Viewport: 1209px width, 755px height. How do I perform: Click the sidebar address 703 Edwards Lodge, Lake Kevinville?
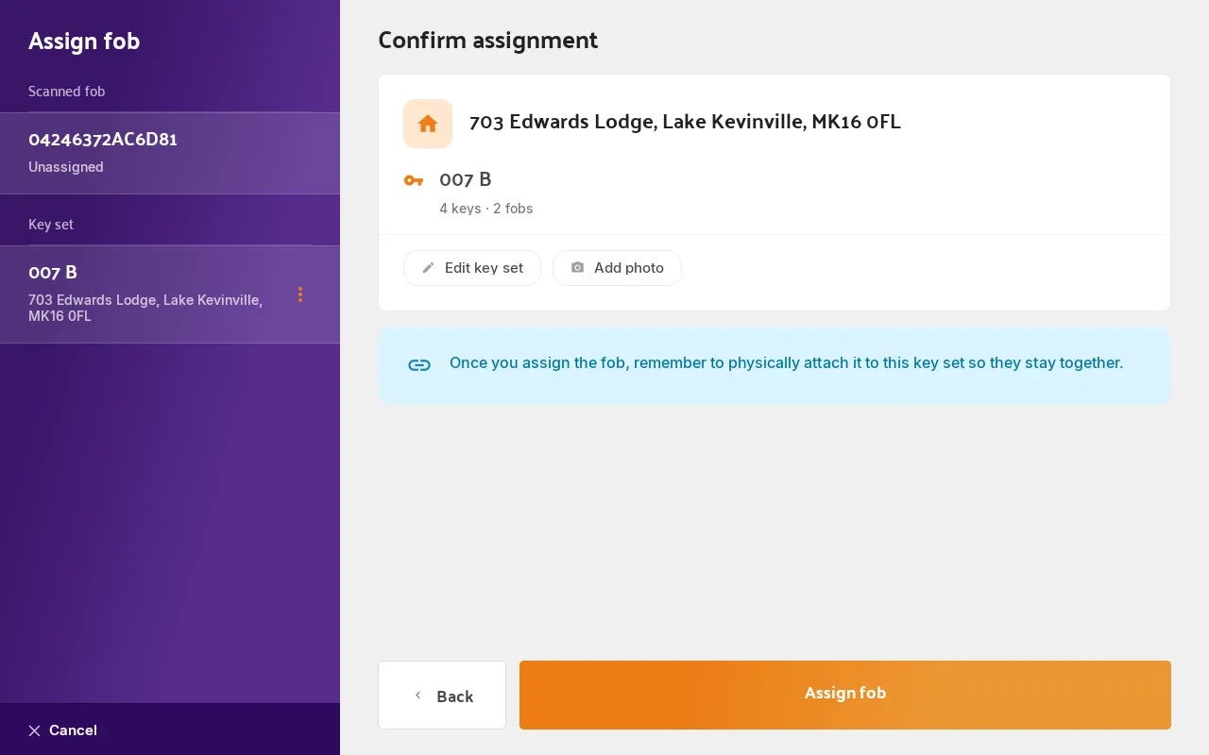click(145, 308)
